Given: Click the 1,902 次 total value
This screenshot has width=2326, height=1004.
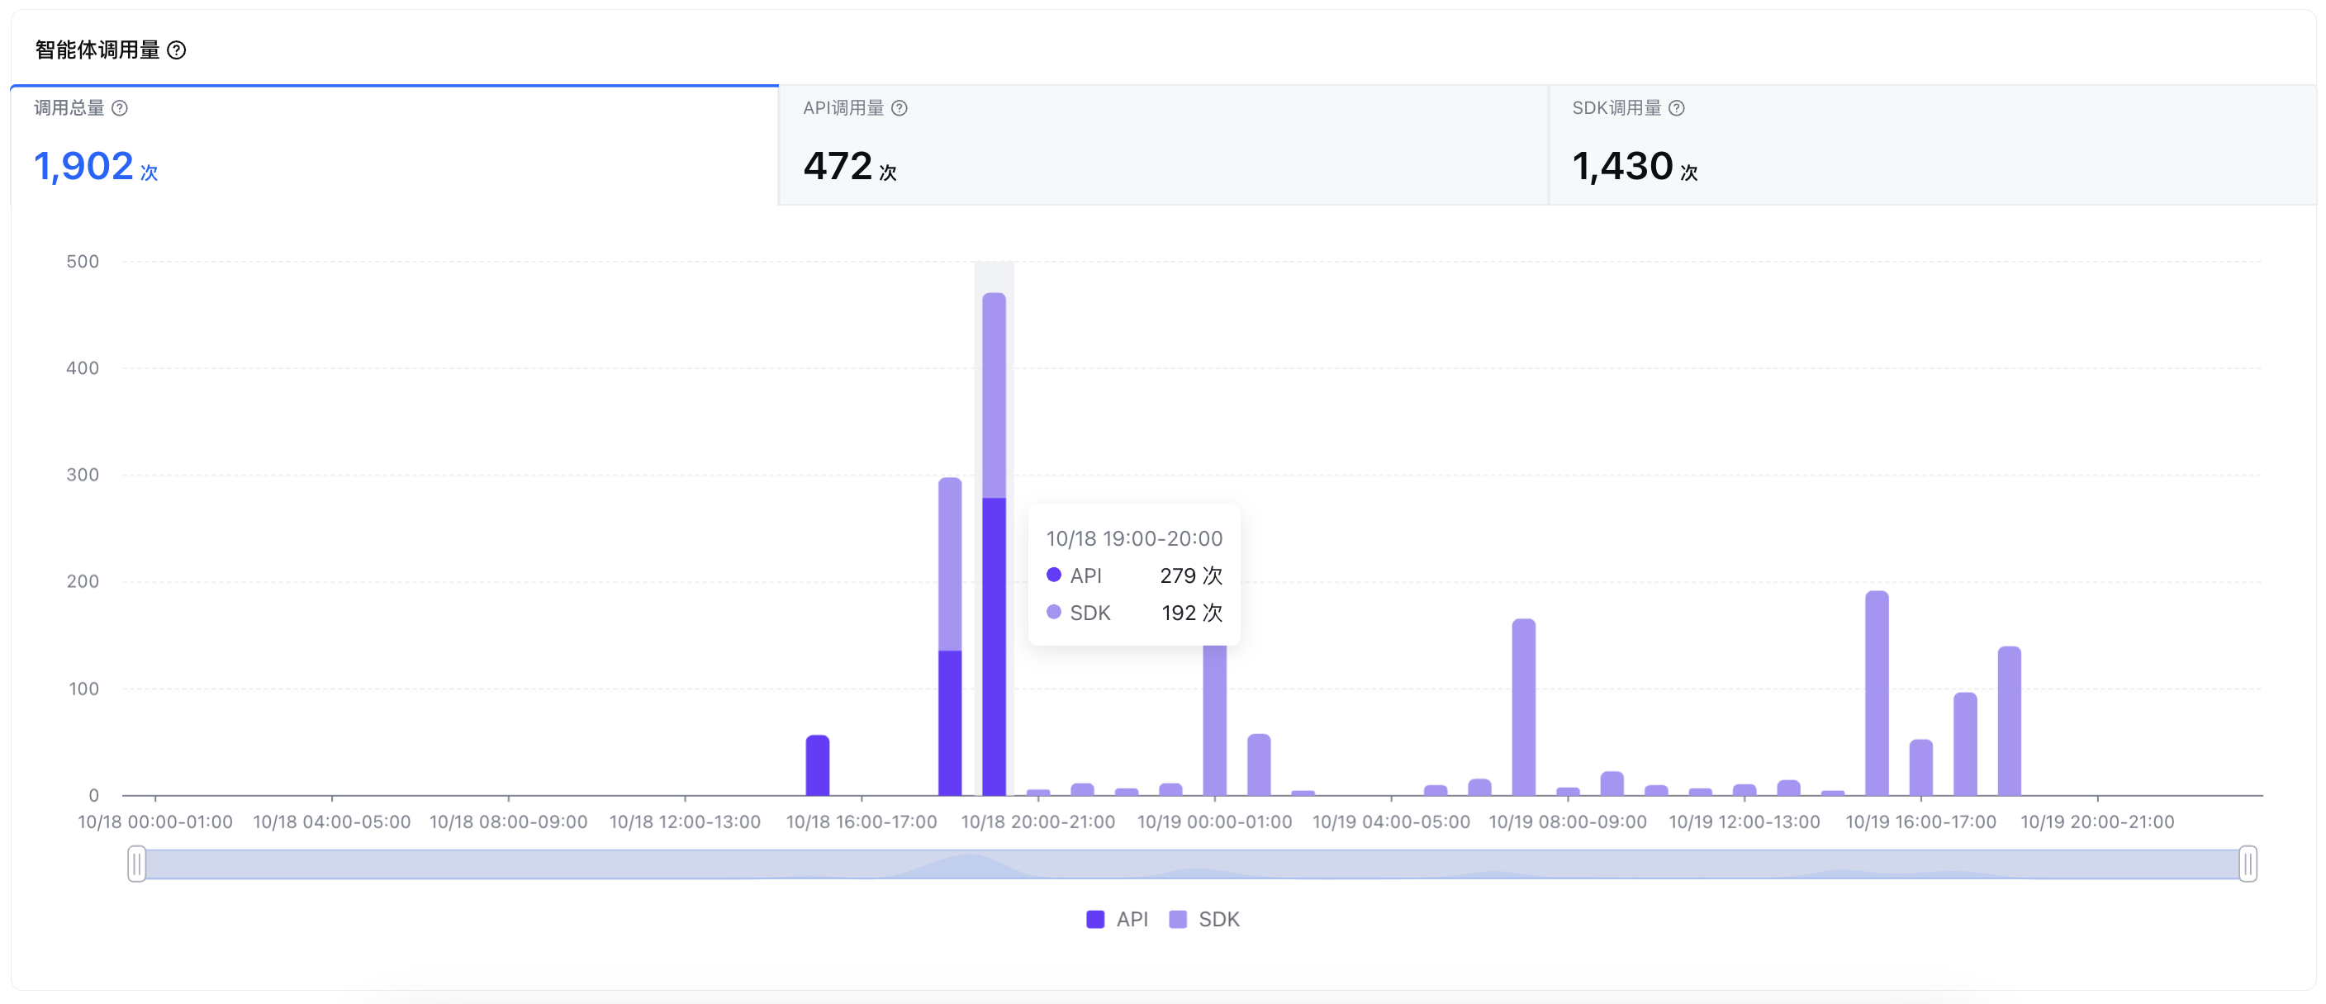Looking at the screenshot, I should coord(96,167).
